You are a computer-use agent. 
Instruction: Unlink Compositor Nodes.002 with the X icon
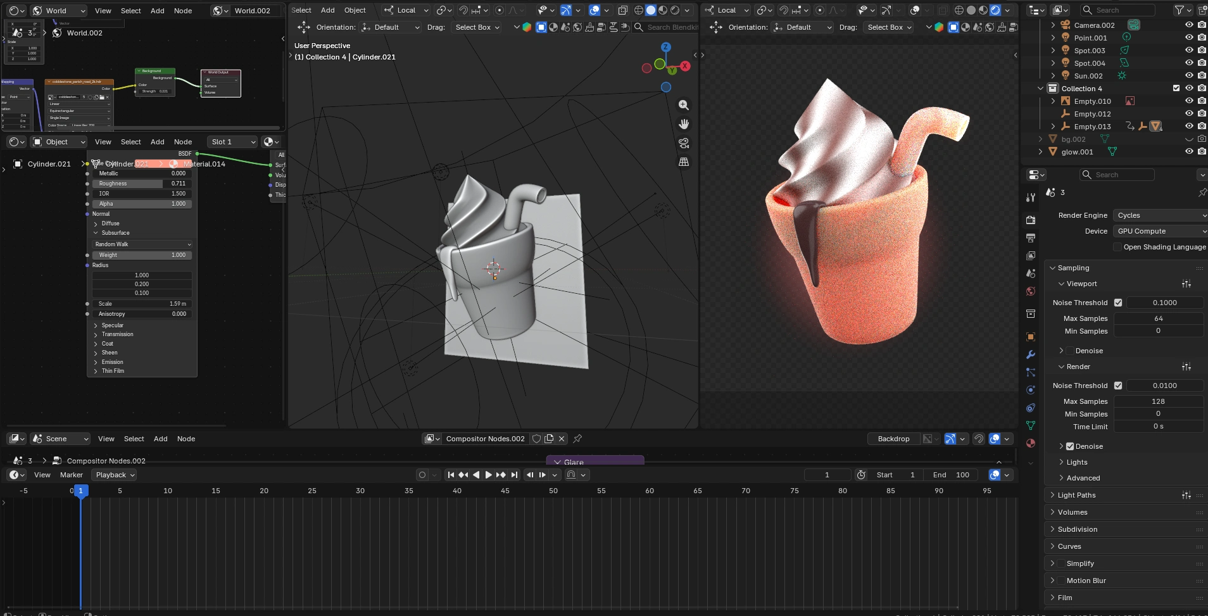pyautogui.click(x=562, y=439)
